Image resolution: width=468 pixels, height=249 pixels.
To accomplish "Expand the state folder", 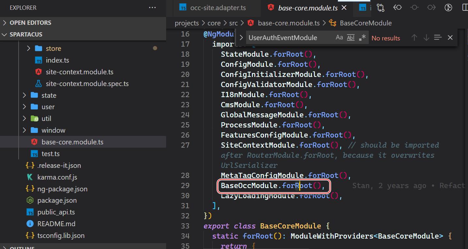I will (x=24, y=95).
